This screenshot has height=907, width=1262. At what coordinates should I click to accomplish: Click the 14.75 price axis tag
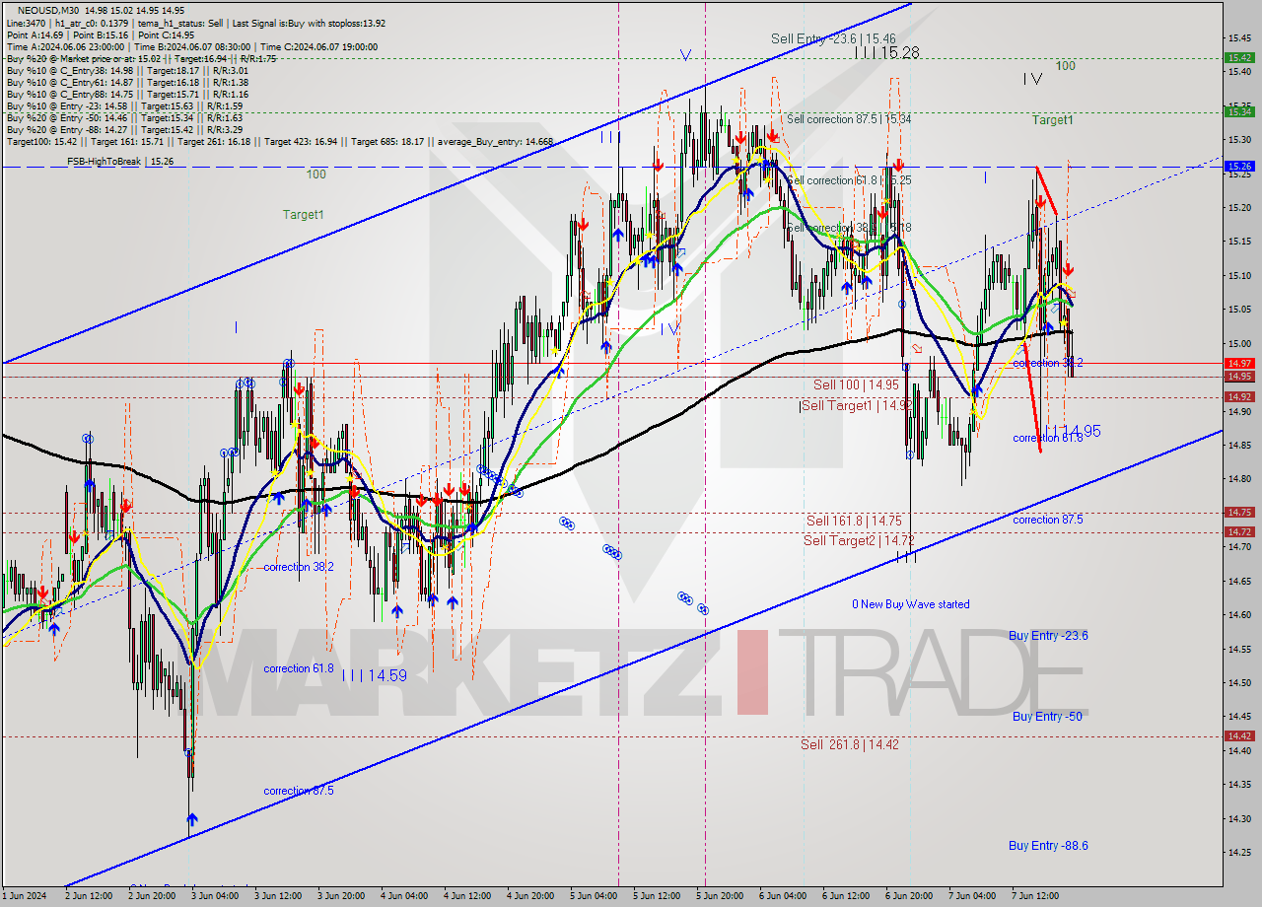coord(1239,512)
